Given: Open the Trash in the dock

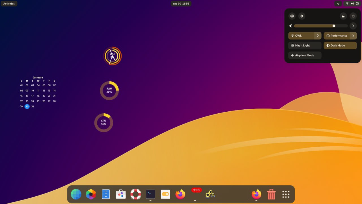Looking at the screenshot, I should (x=271, y=194).
